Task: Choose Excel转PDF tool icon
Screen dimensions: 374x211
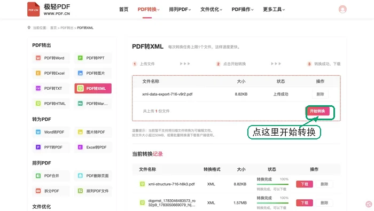Action: pos(80,147)
